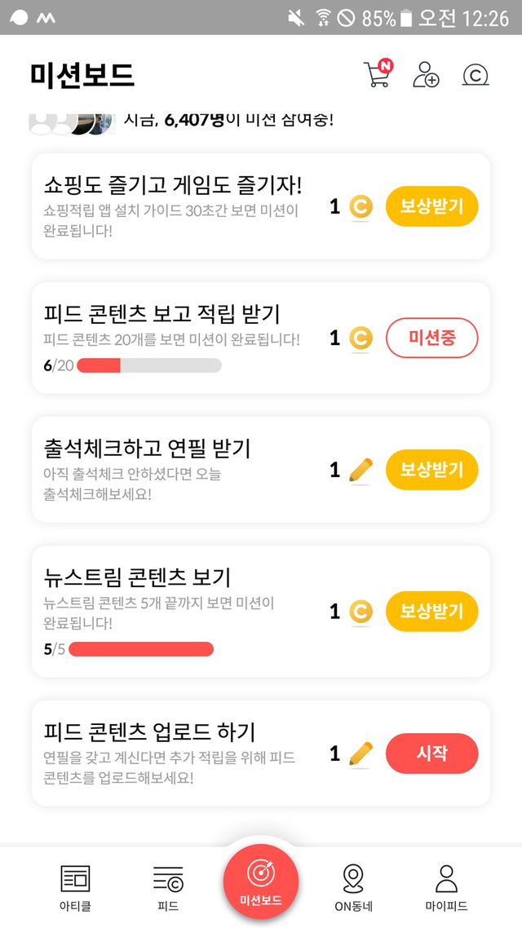Tap the add friend icon

point(426,74)
